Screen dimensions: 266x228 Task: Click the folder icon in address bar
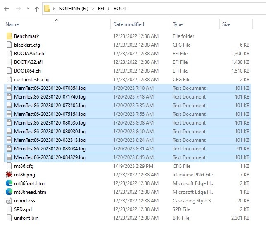(x=47, y=9)
